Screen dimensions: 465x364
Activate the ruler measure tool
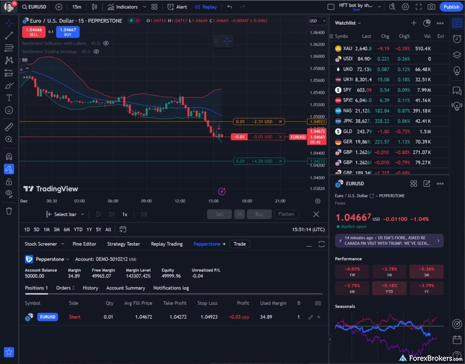coord(9,127)
